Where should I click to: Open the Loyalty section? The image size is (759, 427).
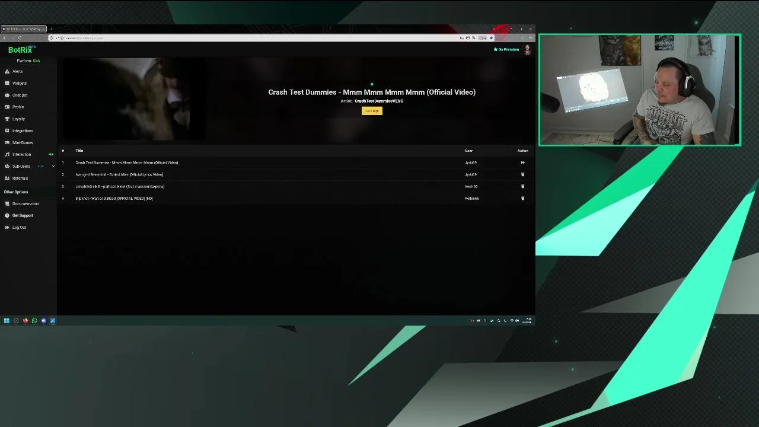(x=18, y=119)
